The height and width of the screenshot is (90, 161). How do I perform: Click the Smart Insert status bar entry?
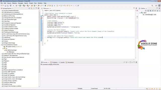[x=94, y=88]
